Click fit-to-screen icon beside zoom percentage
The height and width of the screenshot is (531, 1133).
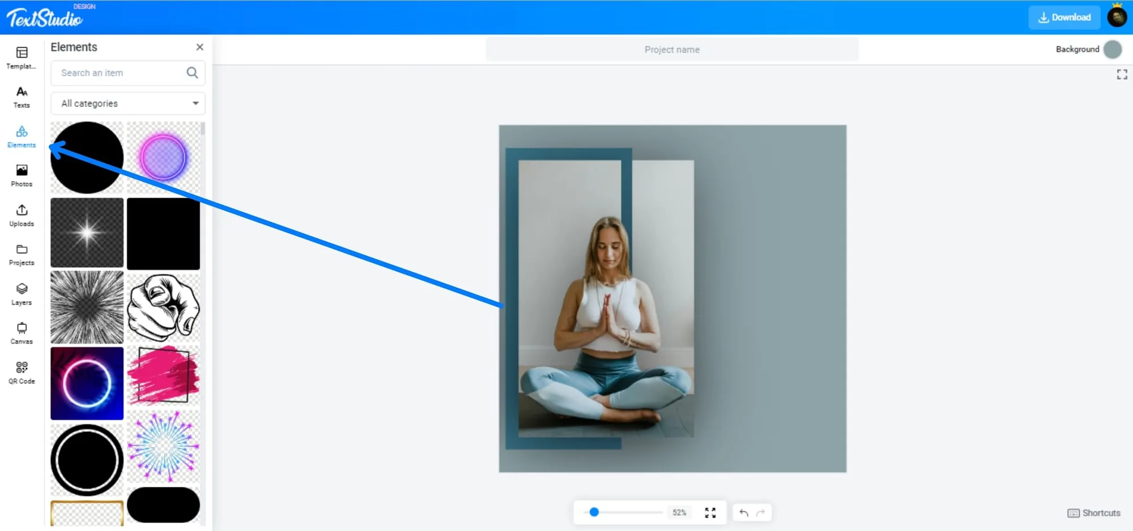click(710, 513)
